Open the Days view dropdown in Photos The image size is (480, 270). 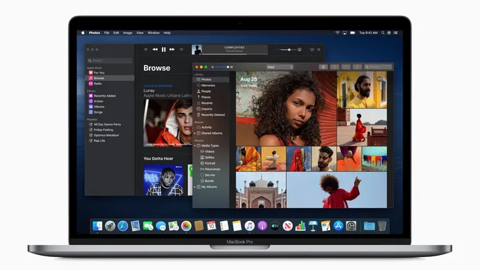tap(279, 67)
